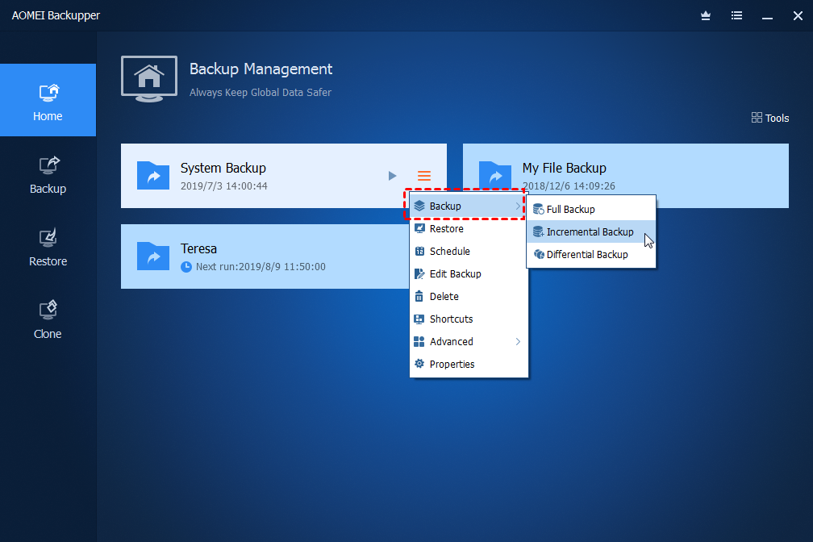
Task: Open Tools in top right
Action: click(770, 118)
